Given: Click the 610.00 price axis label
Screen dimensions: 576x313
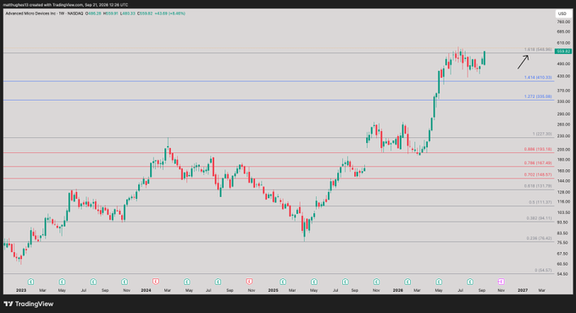Looking at the screenshot, I should click(563, 43).
